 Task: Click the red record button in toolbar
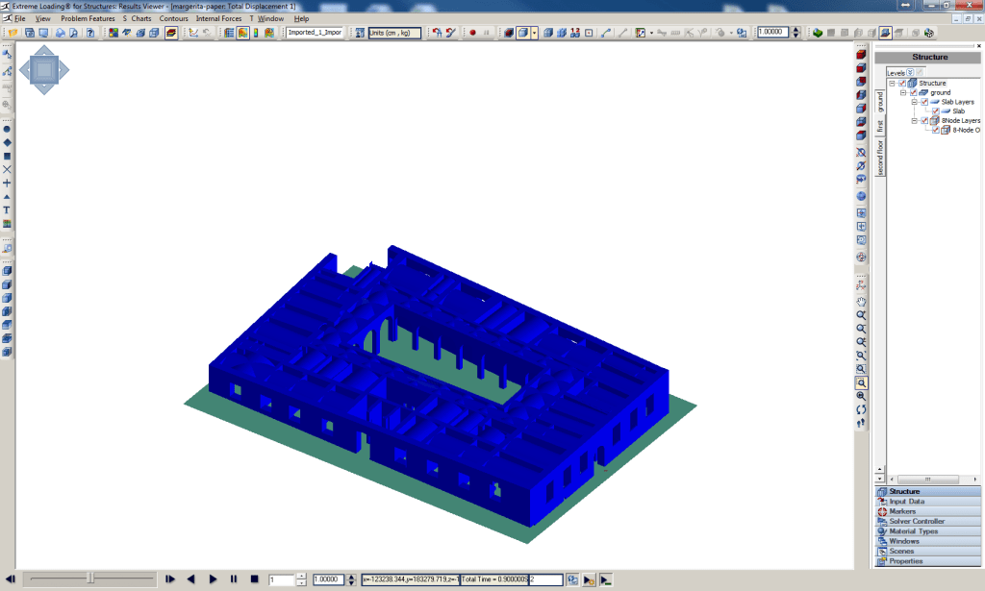(x=472, y=33)
